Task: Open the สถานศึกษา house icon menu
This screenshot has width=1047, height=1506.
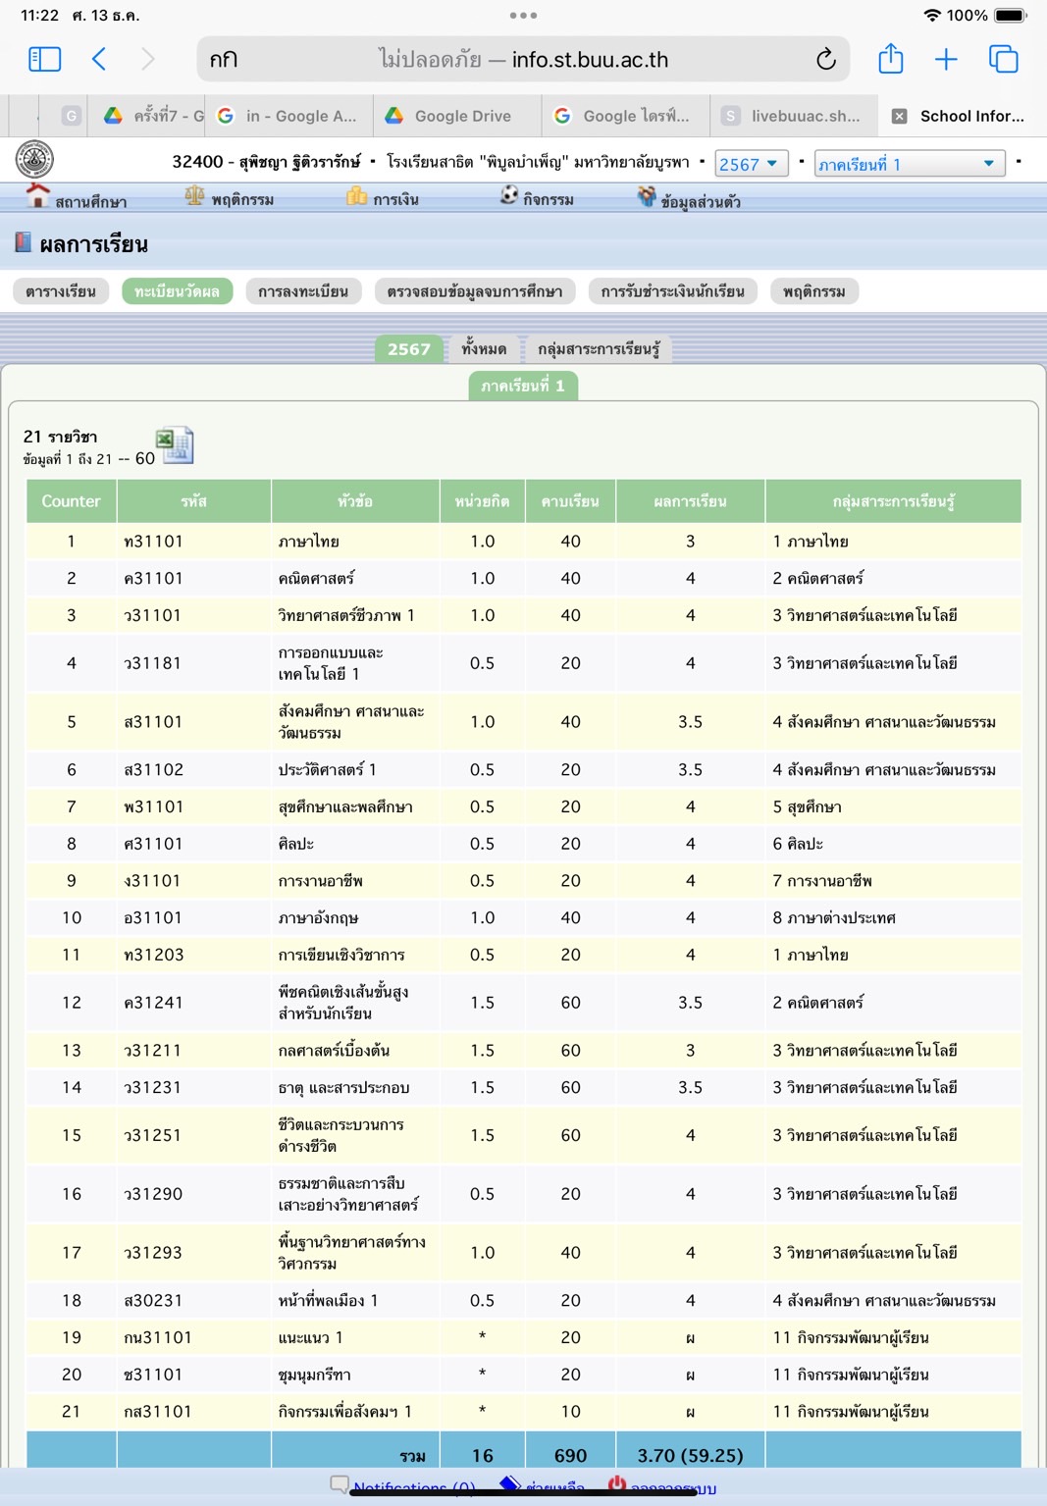Action: (37, 195)
